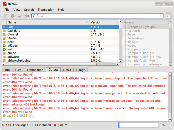Image resolution: width=174 pixels, height=130 pixels.
Task: Open the Transaction menu
Action: [x=46, y=10]
